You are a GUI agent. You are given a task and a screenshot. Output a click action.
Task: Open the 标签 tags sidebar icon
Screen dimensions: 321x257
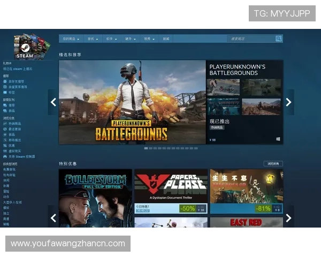pos(5,92)
